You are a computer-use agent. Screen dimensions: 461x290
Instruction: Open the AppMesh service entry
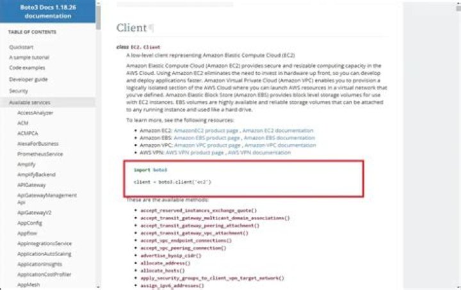(29, 284)
